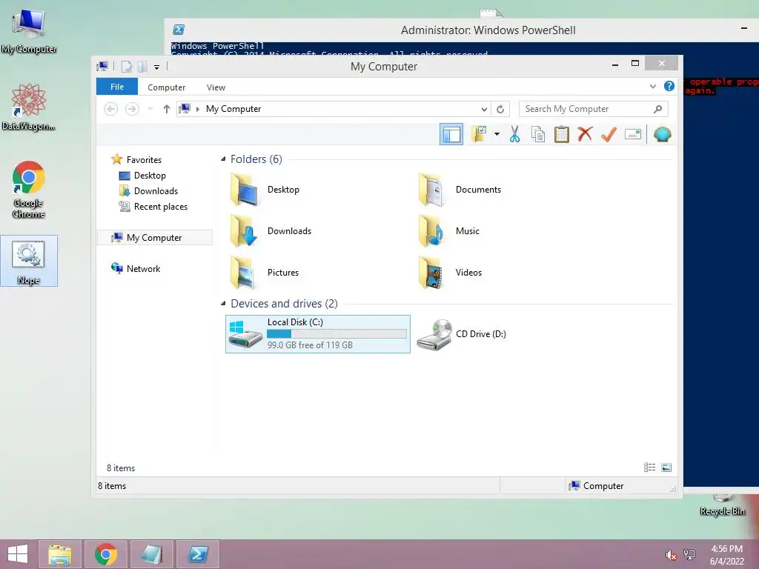The height and width of the screenshot is (569, 759).
Task: Collapse the Folders (6) group
Action: coord(223,159)
